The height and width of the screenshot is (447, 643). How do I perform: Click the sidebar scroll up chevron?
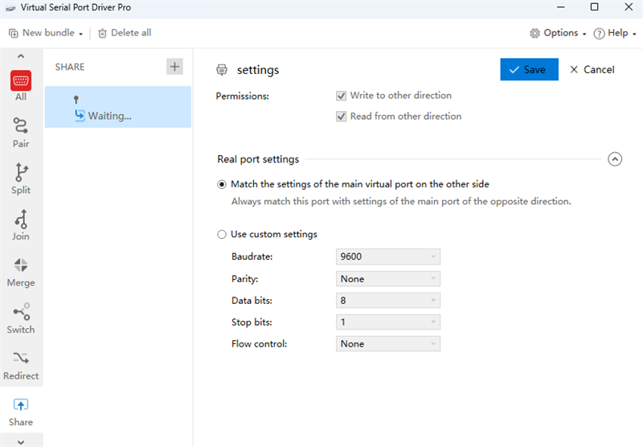pos(21,56)
